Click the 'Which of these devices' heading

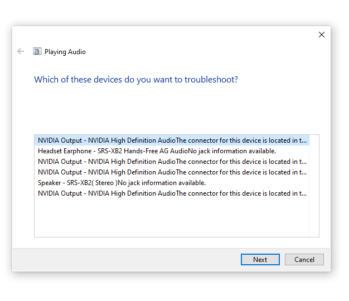136,80
